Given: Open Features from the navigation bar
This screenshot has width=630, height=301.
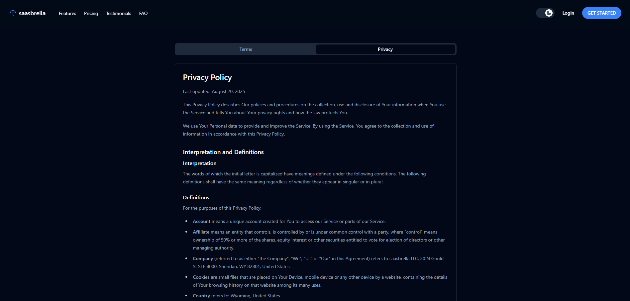Looking at the screenshot, I should [x=67, y=13].
